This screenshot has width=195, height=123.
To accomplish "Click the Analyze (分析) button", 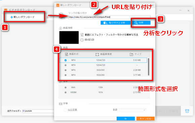I will click(141, 23).
